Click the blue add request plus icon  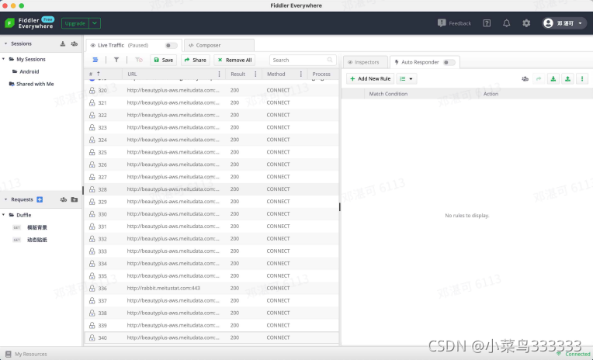point(40,199)
